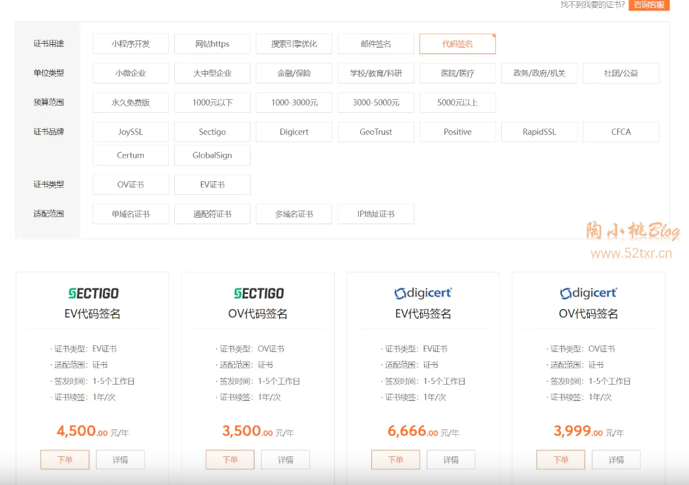Pick 邮件签名 usage filter
The height and width of the screenshot is (485, 689).
376,44
